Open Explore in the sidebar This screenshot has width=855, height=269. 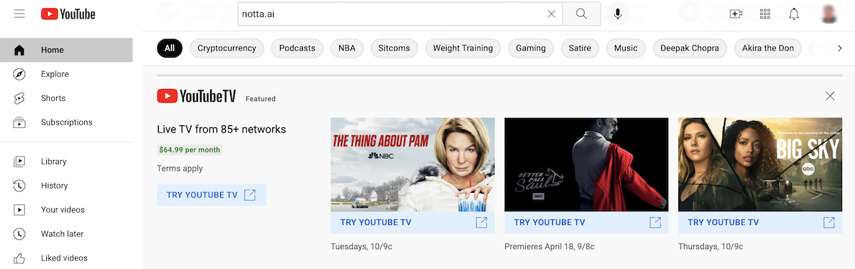pyautogui.click(x=66, y=74)
